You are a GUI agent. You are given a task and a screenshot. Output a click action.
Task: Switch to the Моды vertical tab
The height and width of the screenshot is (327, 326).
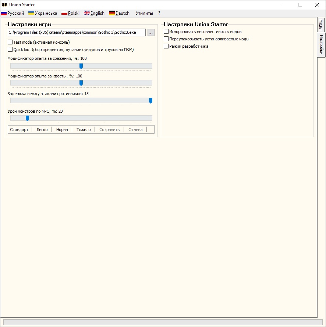[x=321, y=25]
